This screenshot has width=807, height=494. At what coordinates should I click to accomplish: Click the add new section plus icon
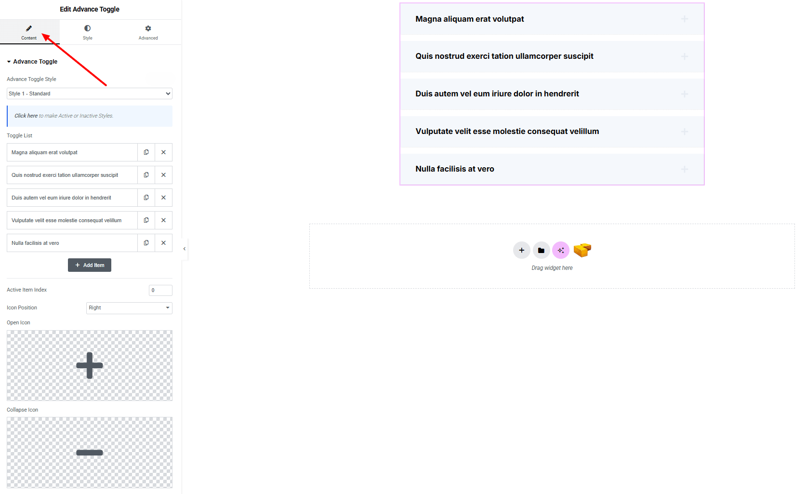click(x=521, y=251)
